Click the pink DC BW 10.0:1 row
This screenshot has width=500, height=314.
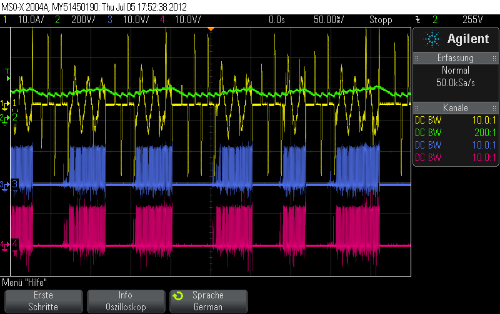456,157
